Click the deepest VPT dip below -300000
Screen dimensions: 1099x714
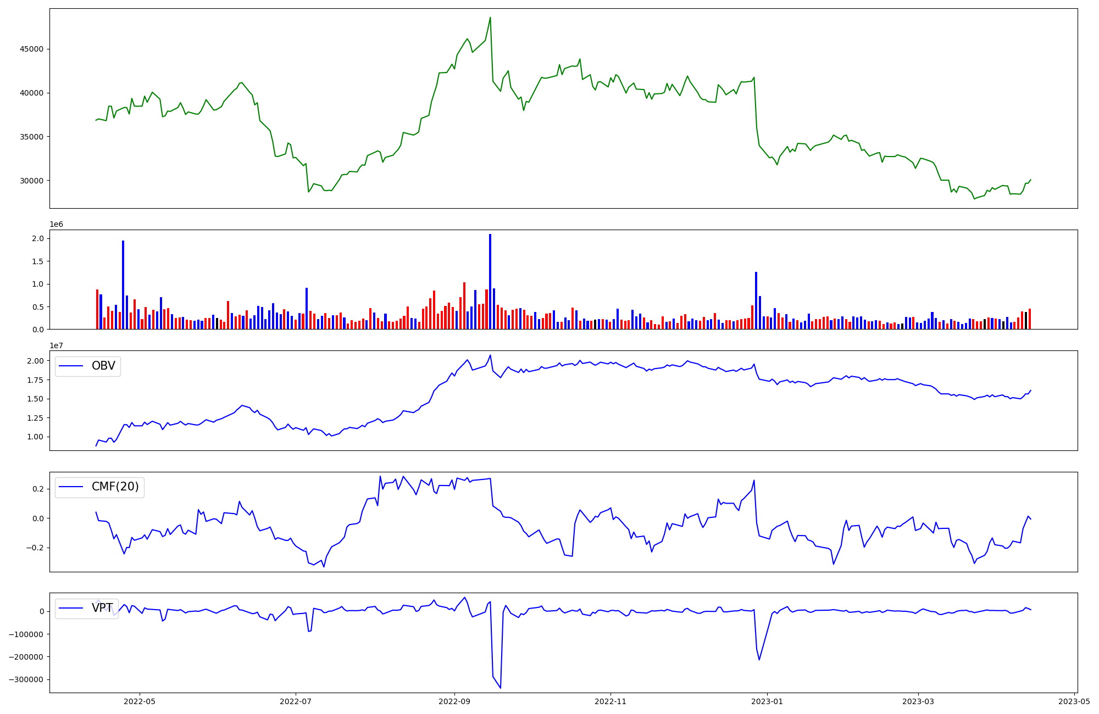[500, 687]
